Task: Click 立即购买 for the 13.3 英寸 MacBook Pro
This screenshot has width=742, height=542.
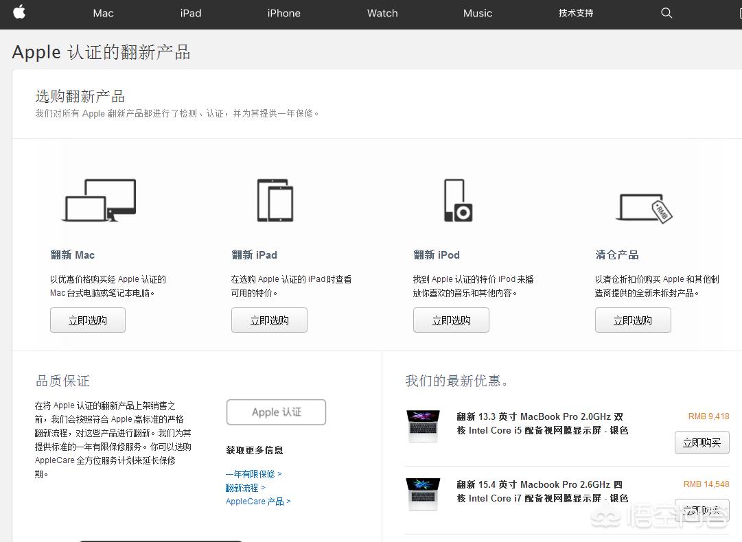Action: [702, 443]
